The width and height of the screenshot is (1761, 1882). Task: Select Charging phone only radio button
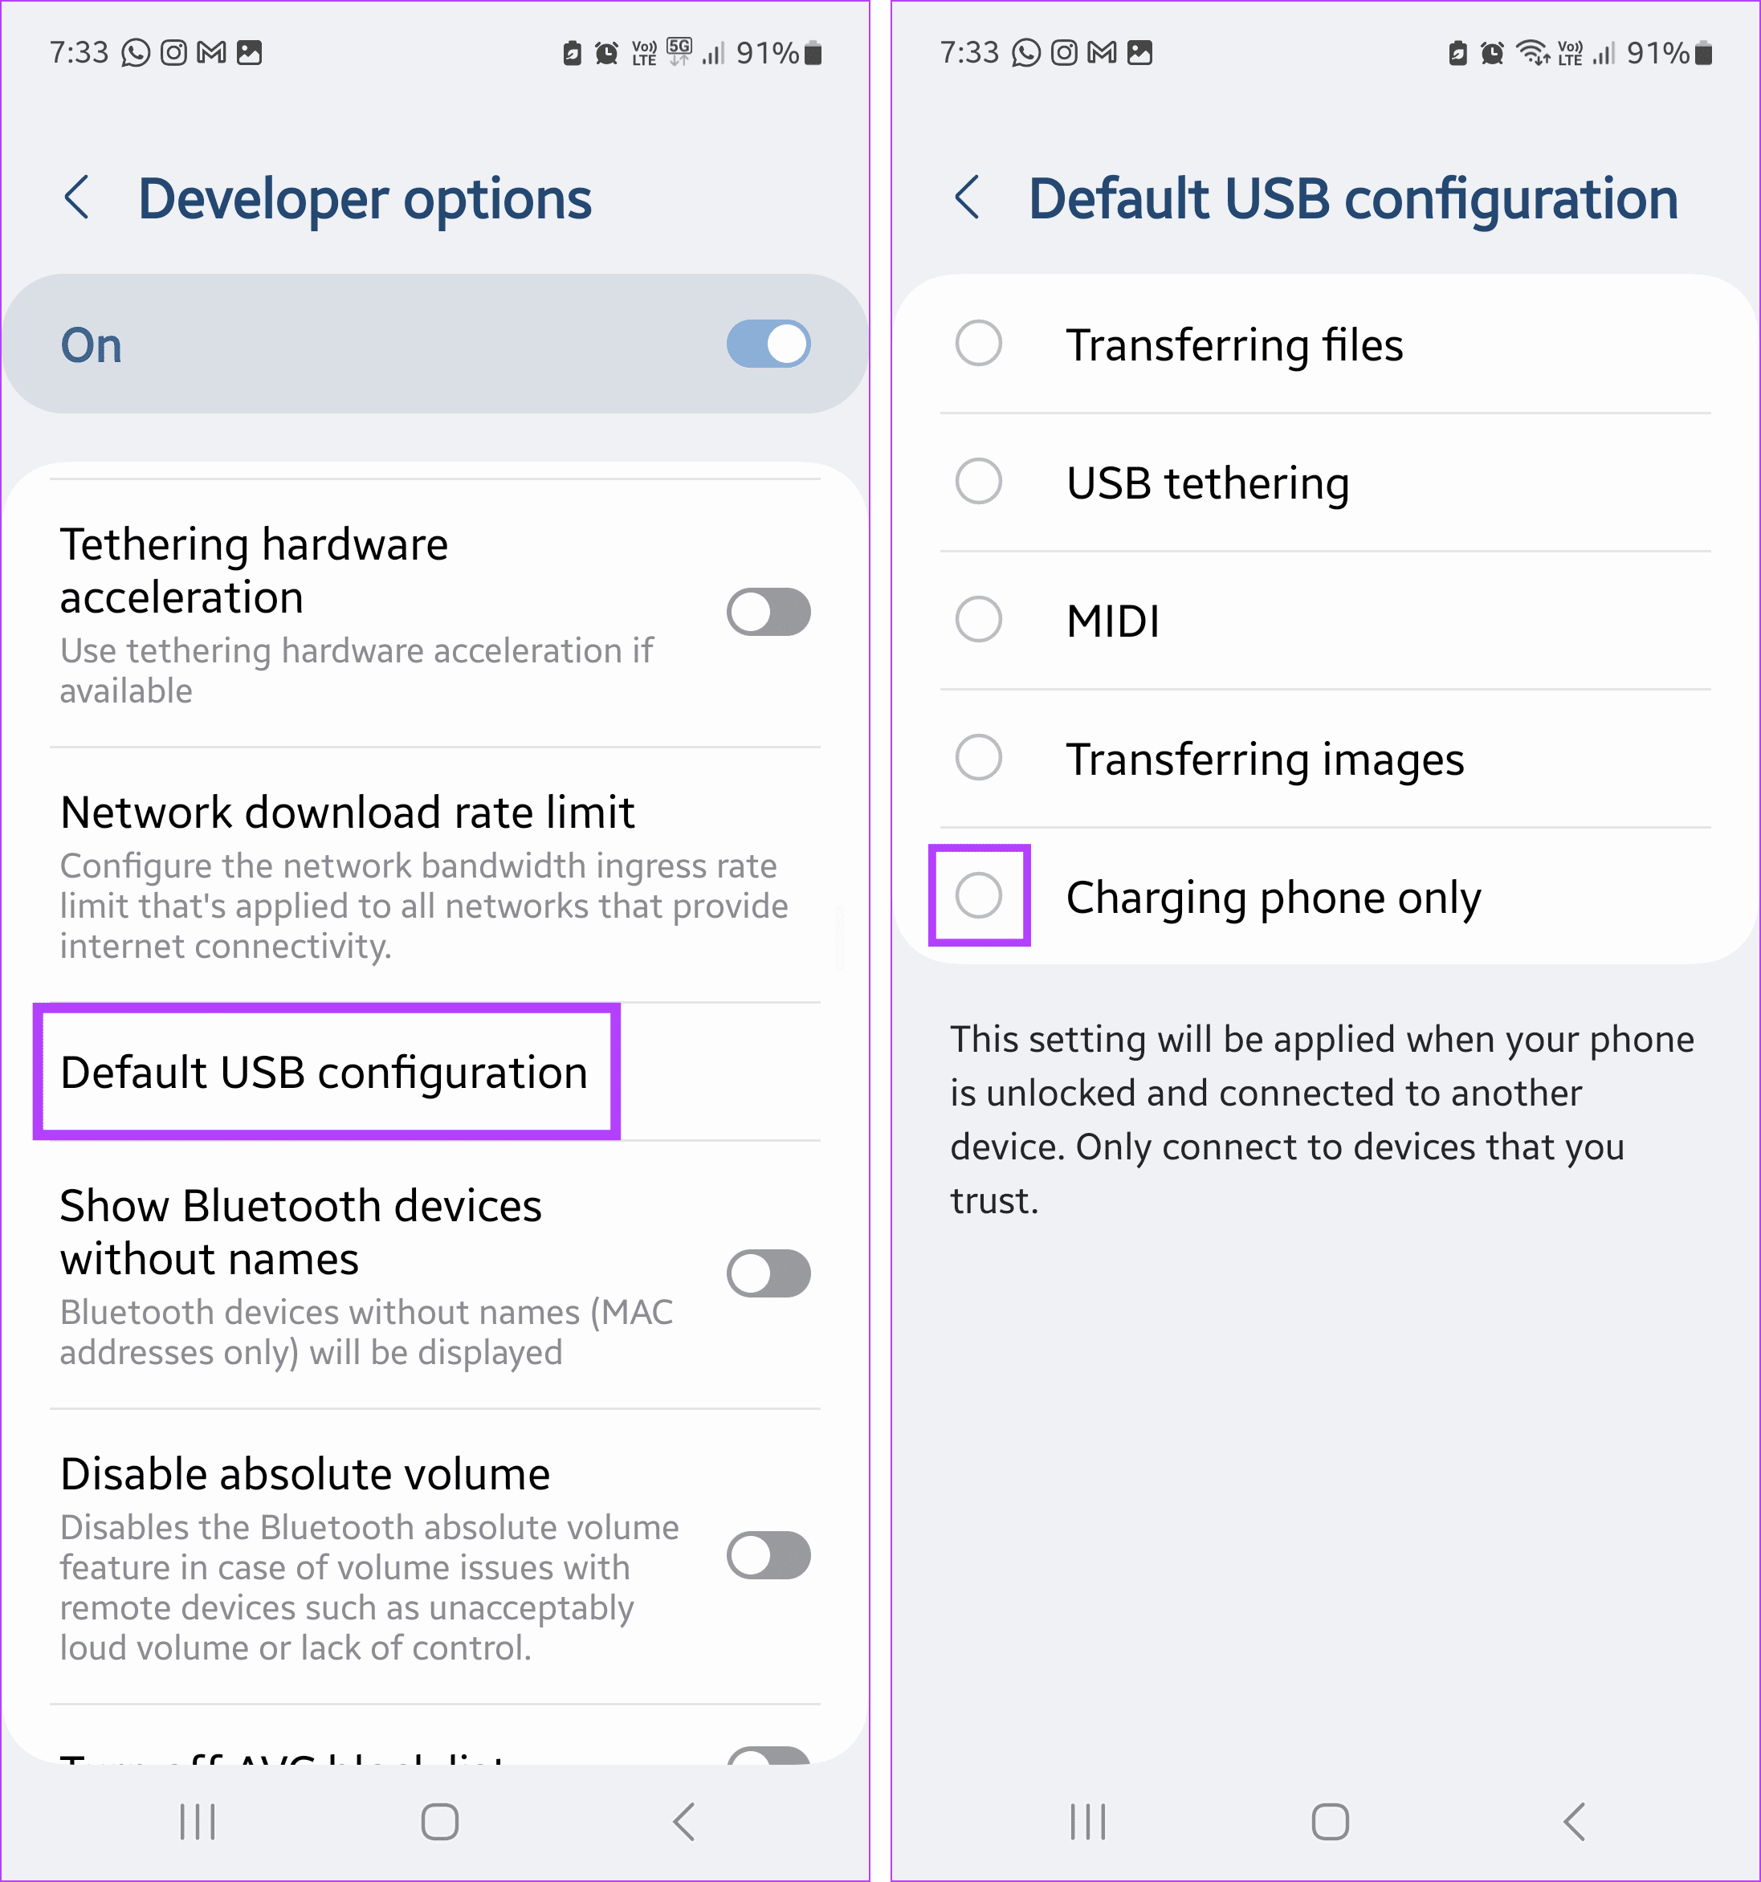pyautogui.click(x=980, y=895)
